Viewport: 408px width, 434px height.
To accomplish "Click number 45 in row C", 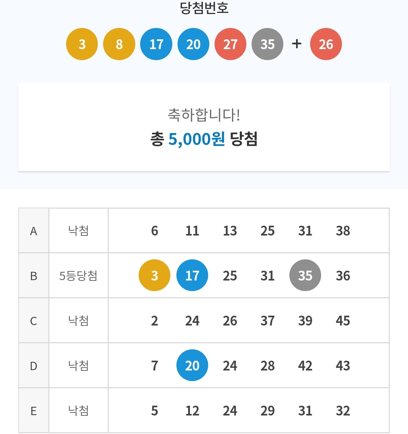I will tap(343, 321).
